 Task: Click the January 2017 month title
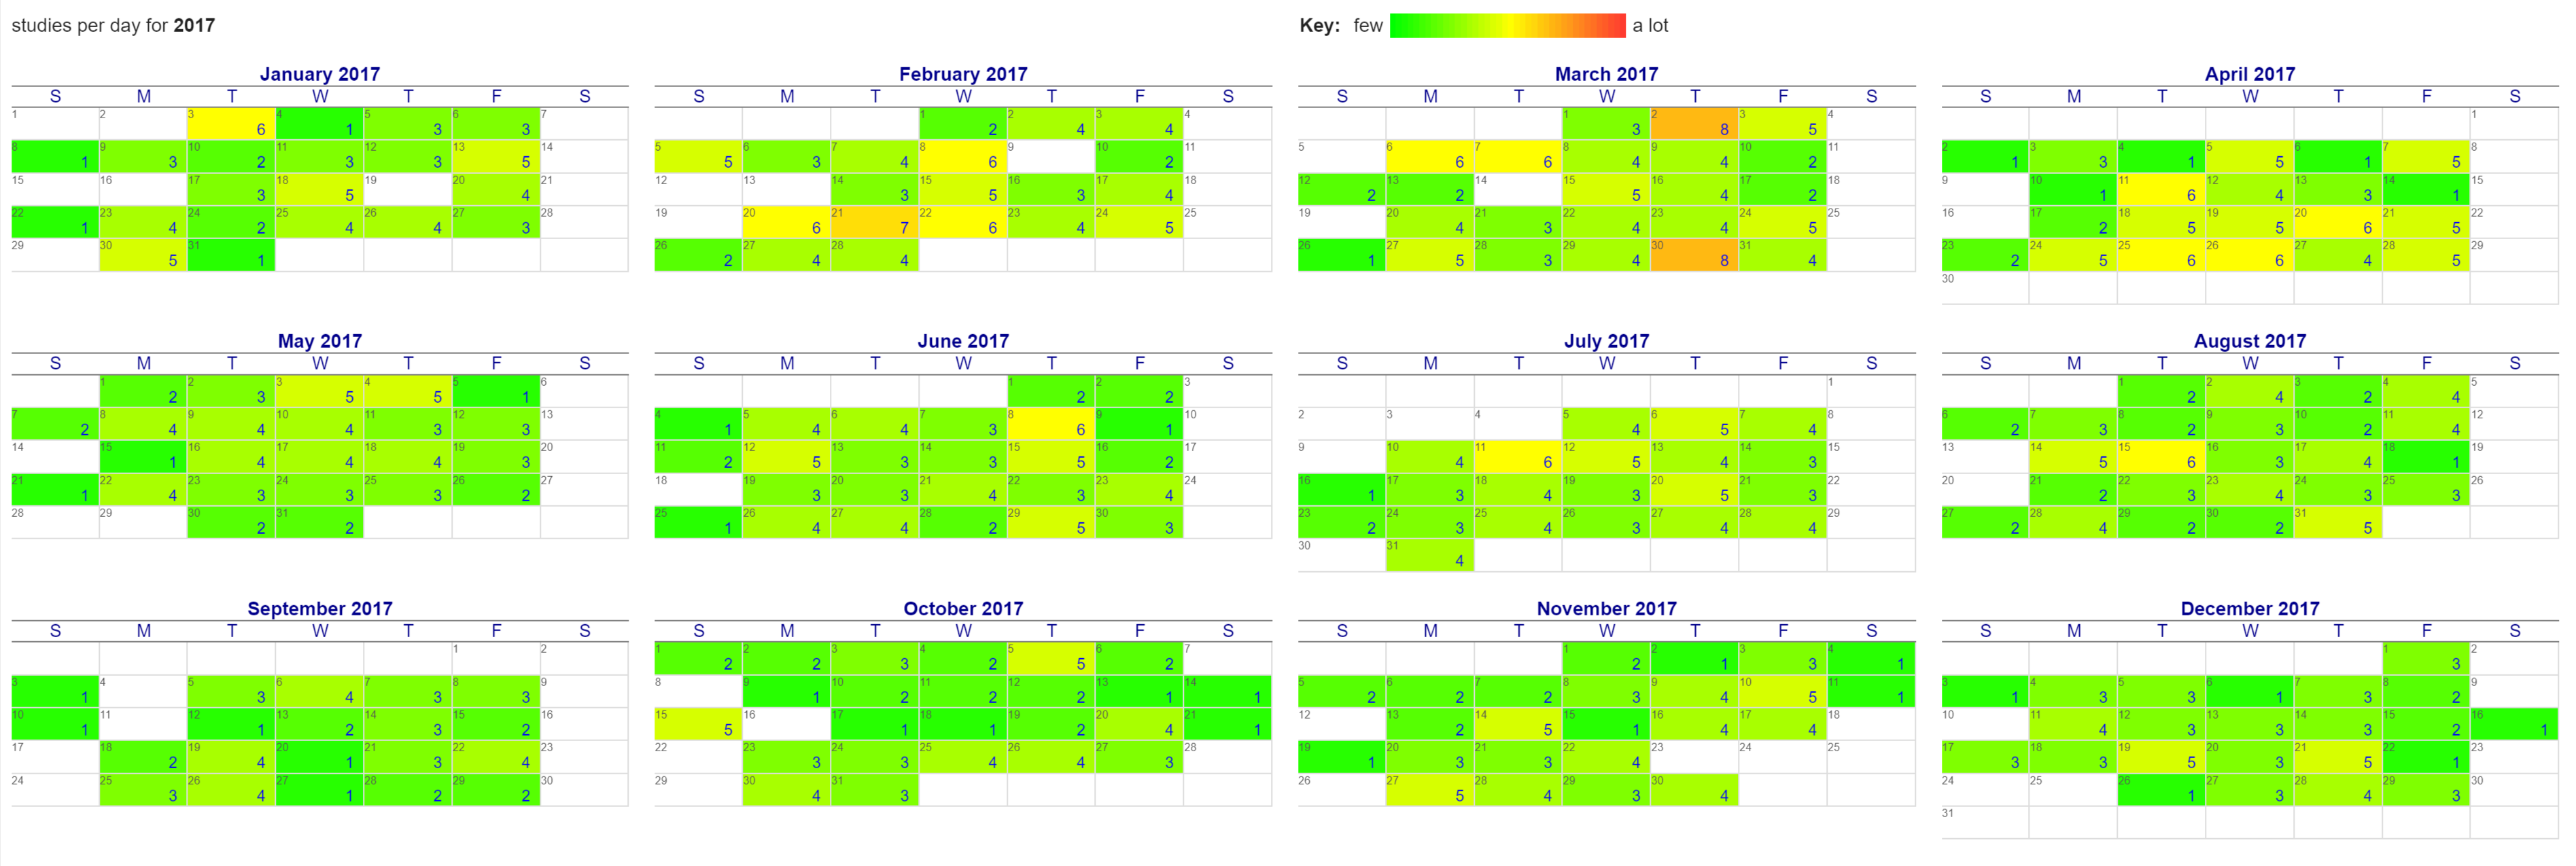tap(319, 74)
